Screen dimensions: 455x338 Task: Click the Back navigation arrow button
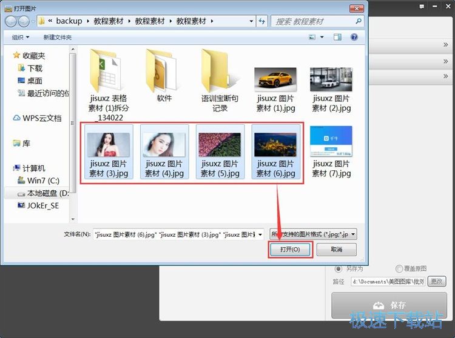point(11,21)
